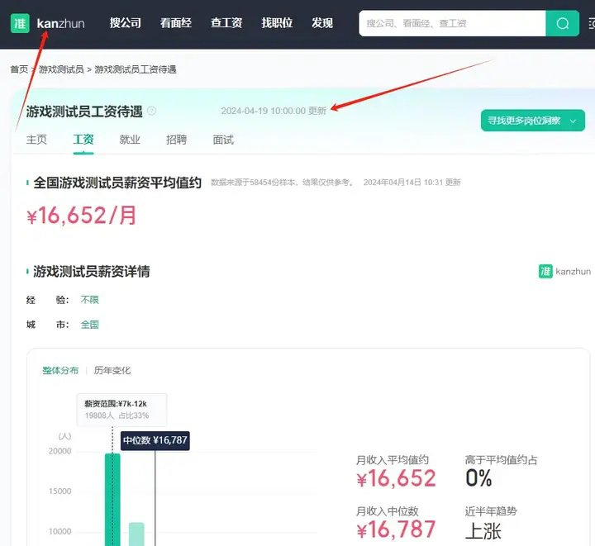Open the 发现 menu
Screen dimensions: 595x546
pos(322,23)
